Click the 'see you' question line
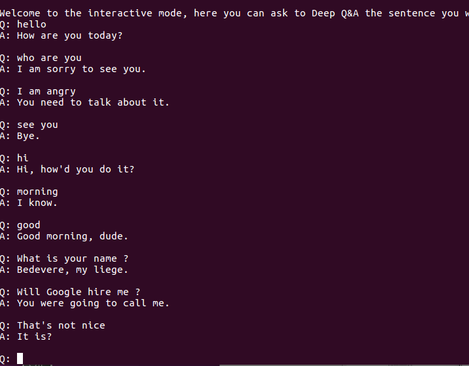The height and width of the screenshot is (366, 469). point(29,125)
